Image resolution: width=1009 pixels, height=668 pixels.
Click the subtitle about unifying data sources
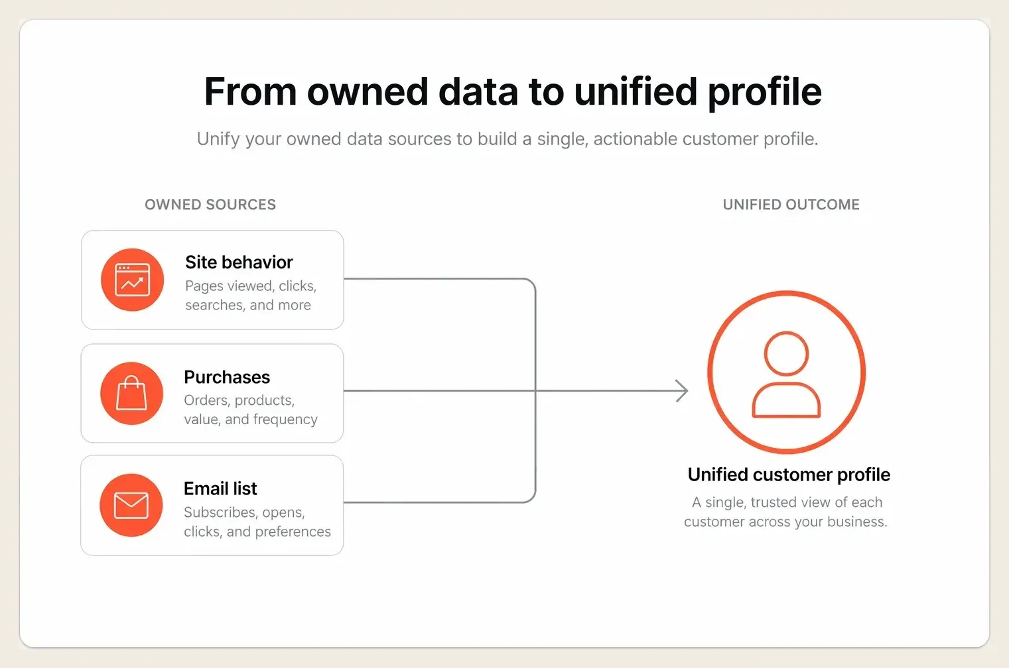tap(507, 139)
